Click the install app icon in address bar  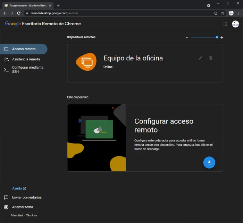216,13
